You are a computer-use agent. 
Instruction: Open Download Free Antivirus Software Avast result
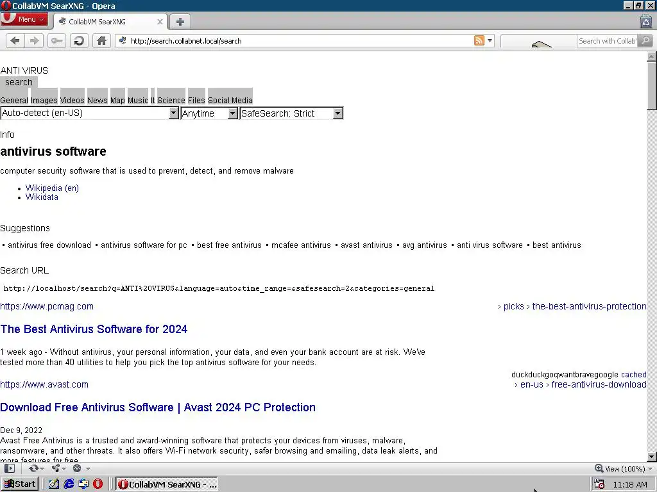(158, 407)
